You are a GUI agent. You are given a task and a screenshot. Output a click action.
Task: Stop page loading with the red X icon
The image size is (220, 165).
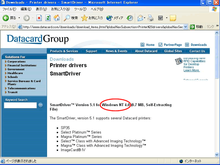[39, 18]
